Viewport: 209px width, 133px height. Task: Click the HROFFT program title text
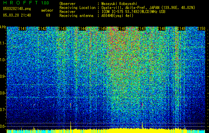coord(21,3)
